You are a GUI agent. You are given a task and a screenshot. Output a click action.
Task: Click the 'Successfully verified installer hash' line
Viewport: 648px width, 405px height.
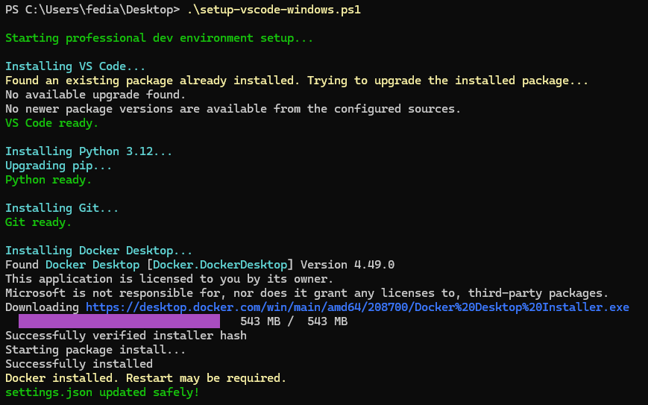[x=125, y=336]
